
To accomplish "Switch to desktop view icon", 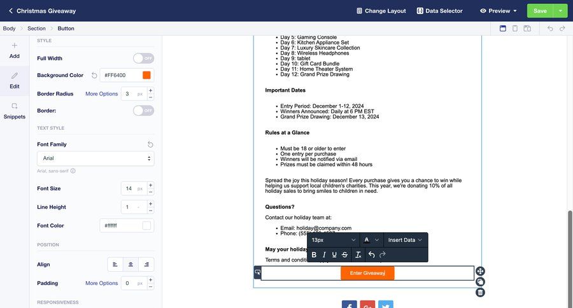I will [503, 29].
